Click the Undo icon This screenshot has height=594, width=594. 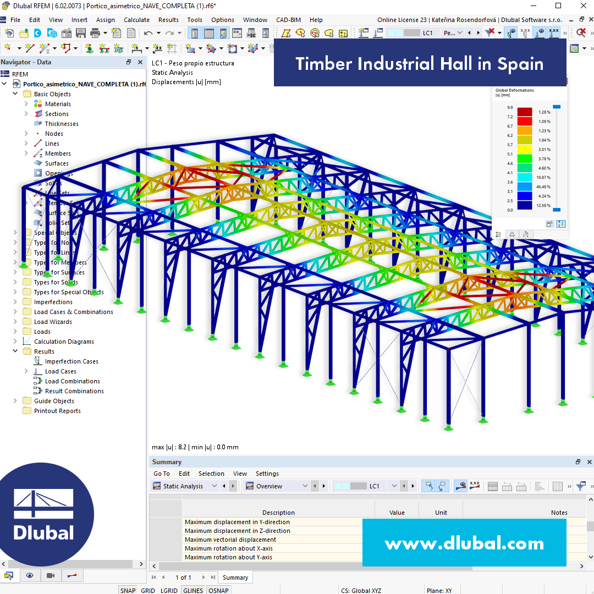(x=148, y=32)
